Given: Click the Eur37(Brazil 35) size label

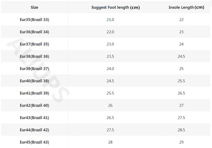Looking at the screenshot, I should [34, 44].
